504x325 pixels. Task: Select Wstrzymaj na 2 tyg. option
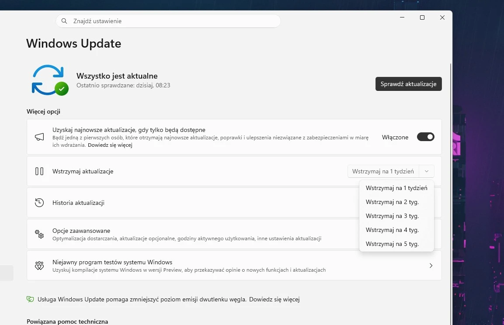(396, 202)
